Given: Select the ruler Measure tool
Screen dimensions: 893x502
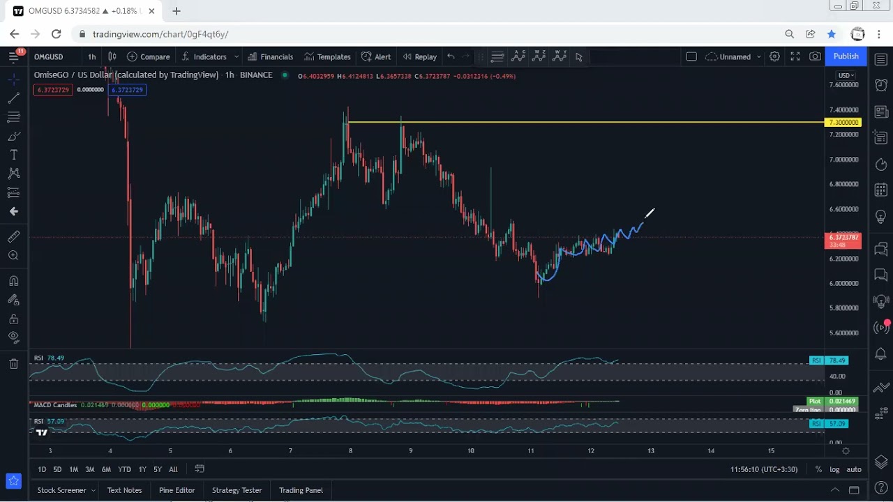Looking at the screenshot, I should (13, 237).
